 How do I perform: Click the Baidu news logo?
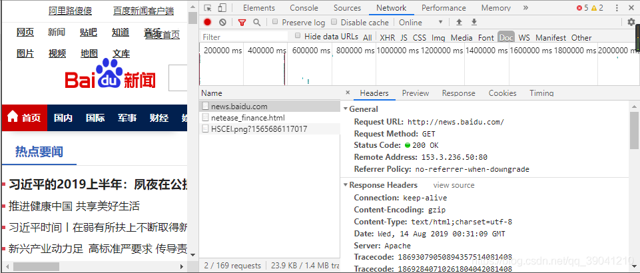[111, 74]
